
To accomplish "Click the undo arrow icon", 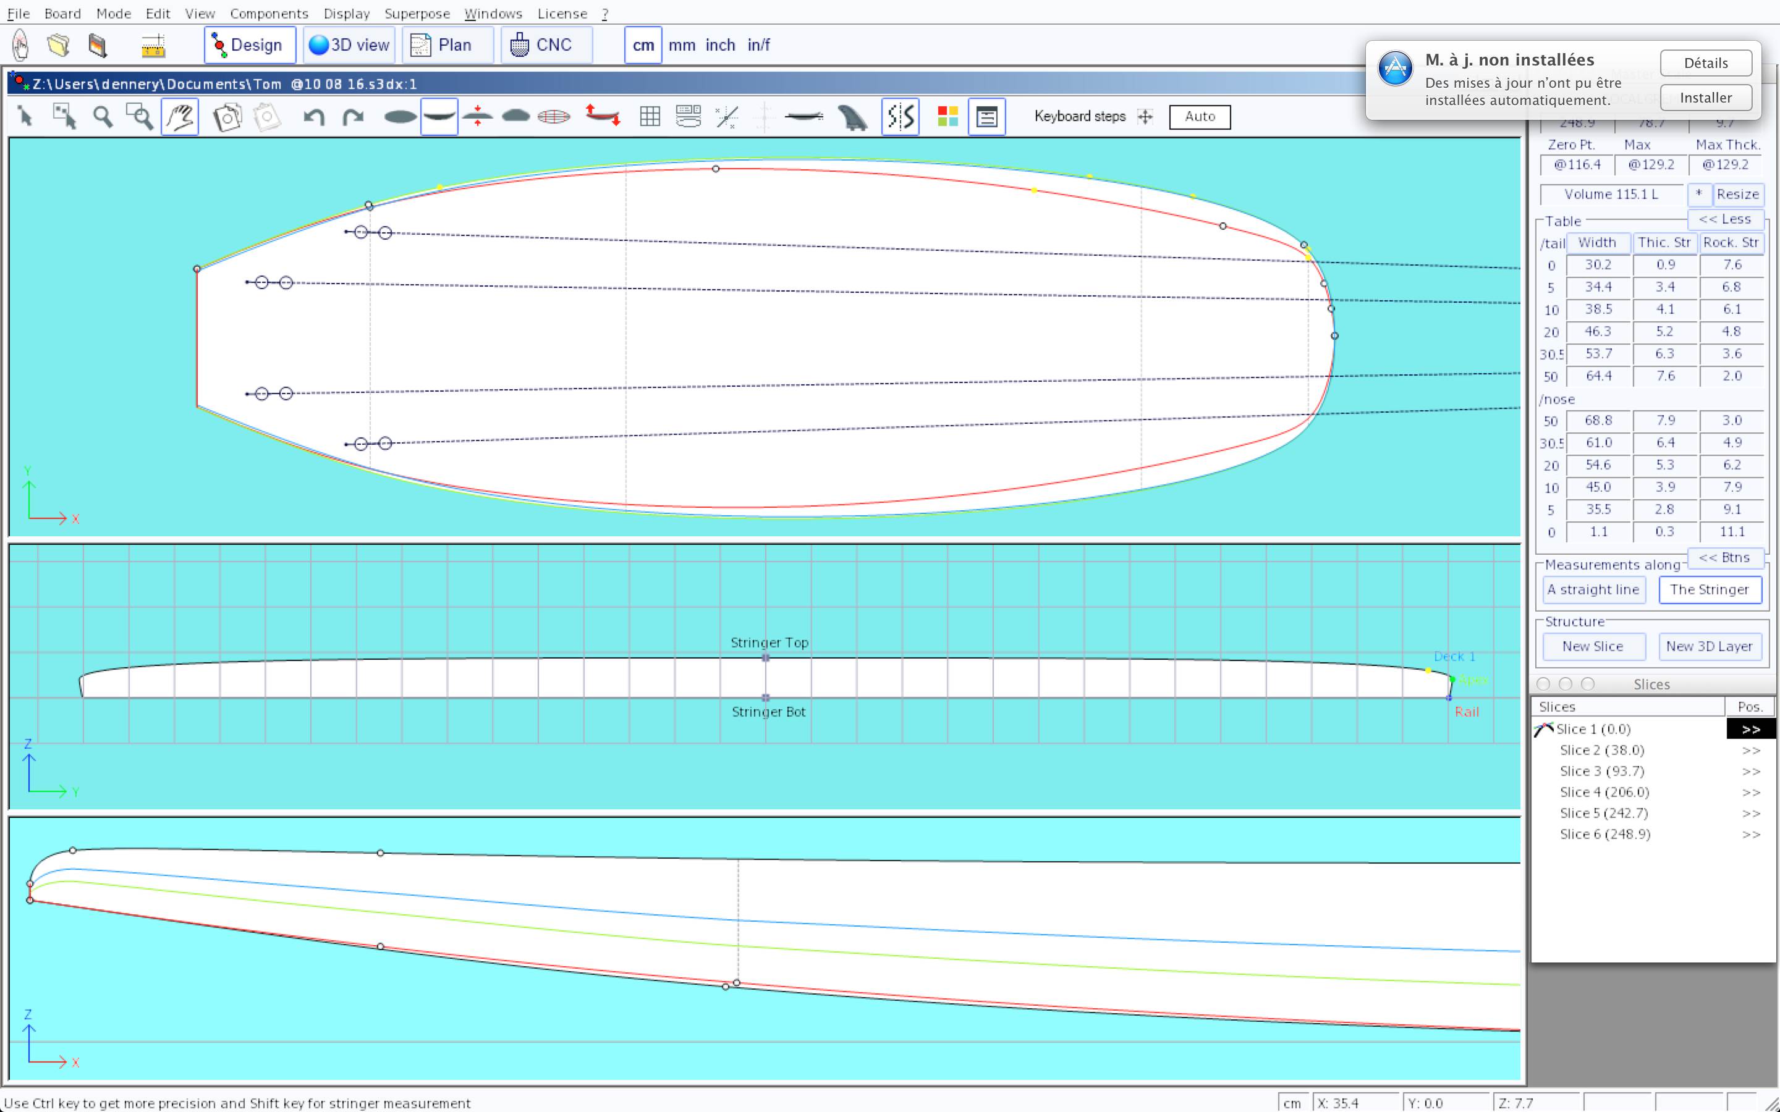I will click(x=314, y=117).
